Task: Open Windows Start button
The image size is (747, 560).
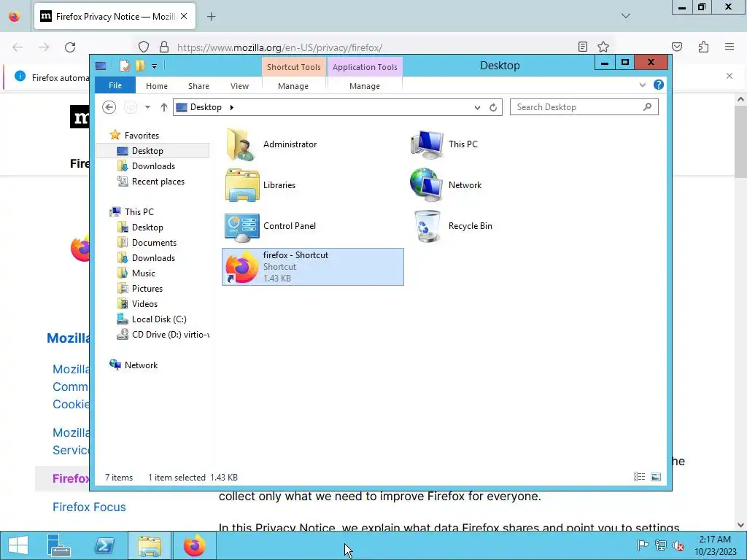Action: tap(18, 545)
